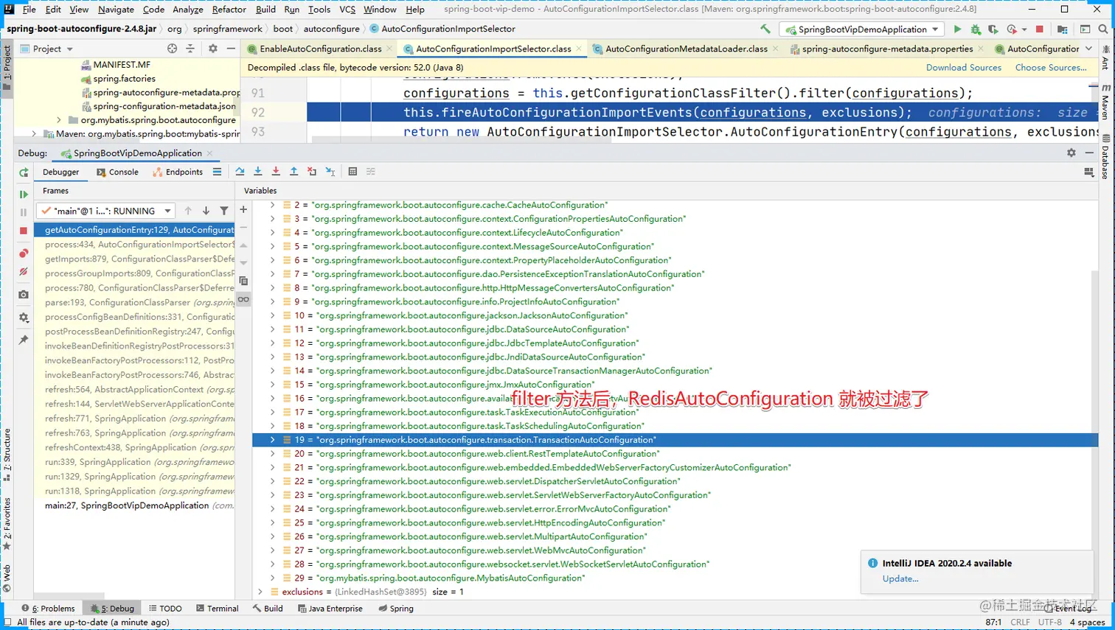Toggle pin tab icon in debug sidebar

pos(24,340)
